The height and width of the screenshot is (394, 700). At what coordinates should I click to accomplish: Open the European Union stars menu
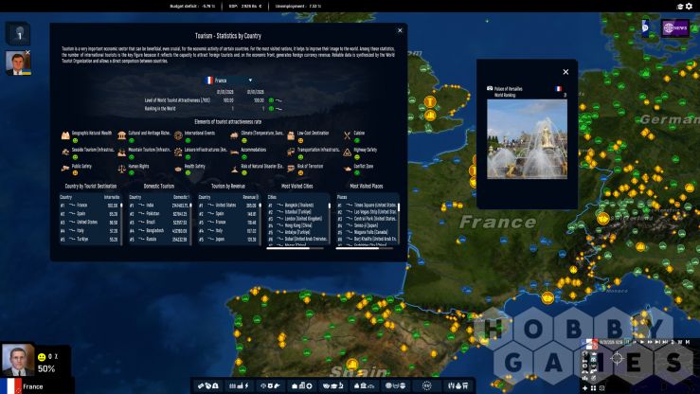click(x=427, y=385)
